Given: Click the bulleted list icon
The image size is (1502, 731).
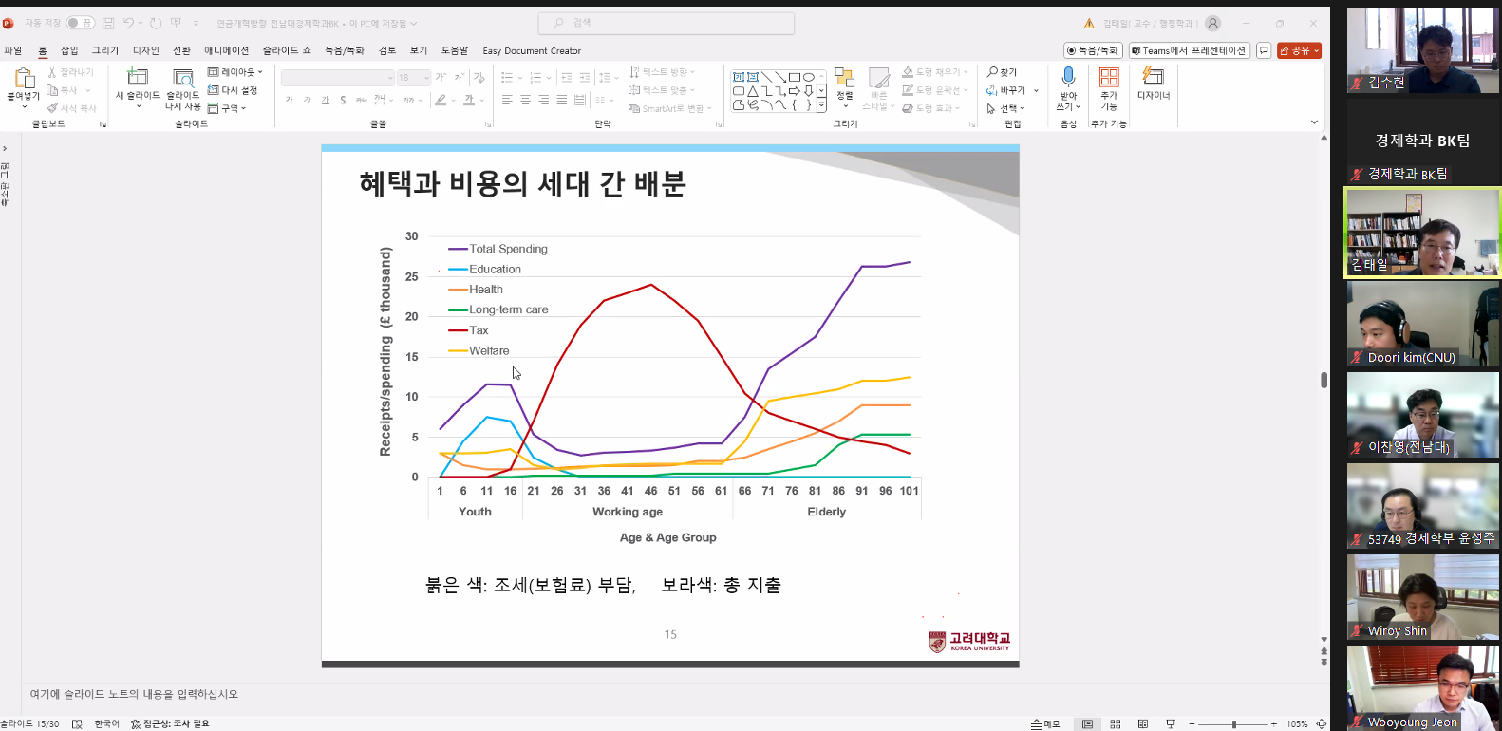Looking at the screenshot, I should coord(507,78).
